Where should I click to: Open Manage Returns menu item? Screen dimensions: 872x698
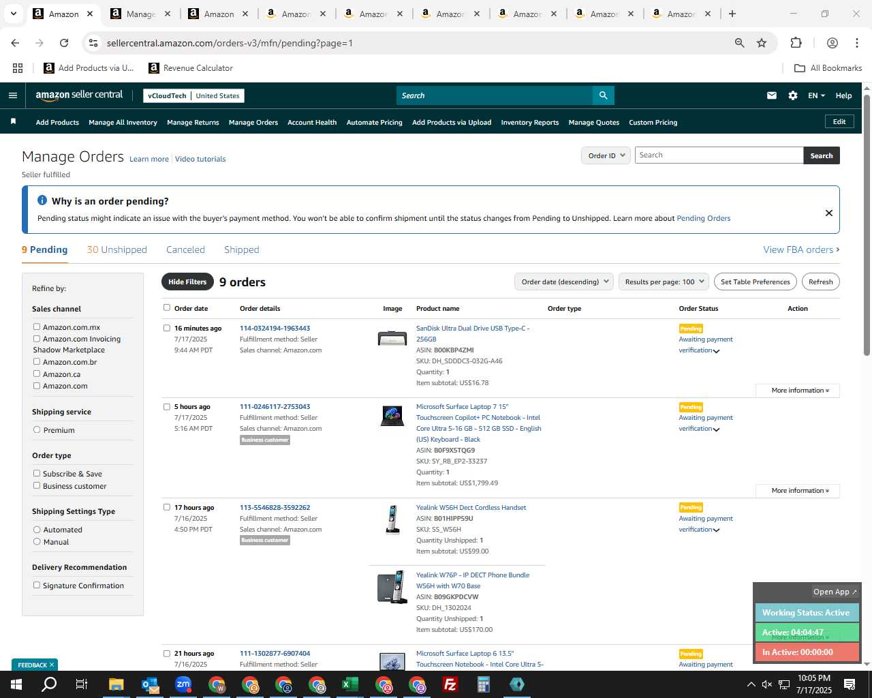coord(193,123)
